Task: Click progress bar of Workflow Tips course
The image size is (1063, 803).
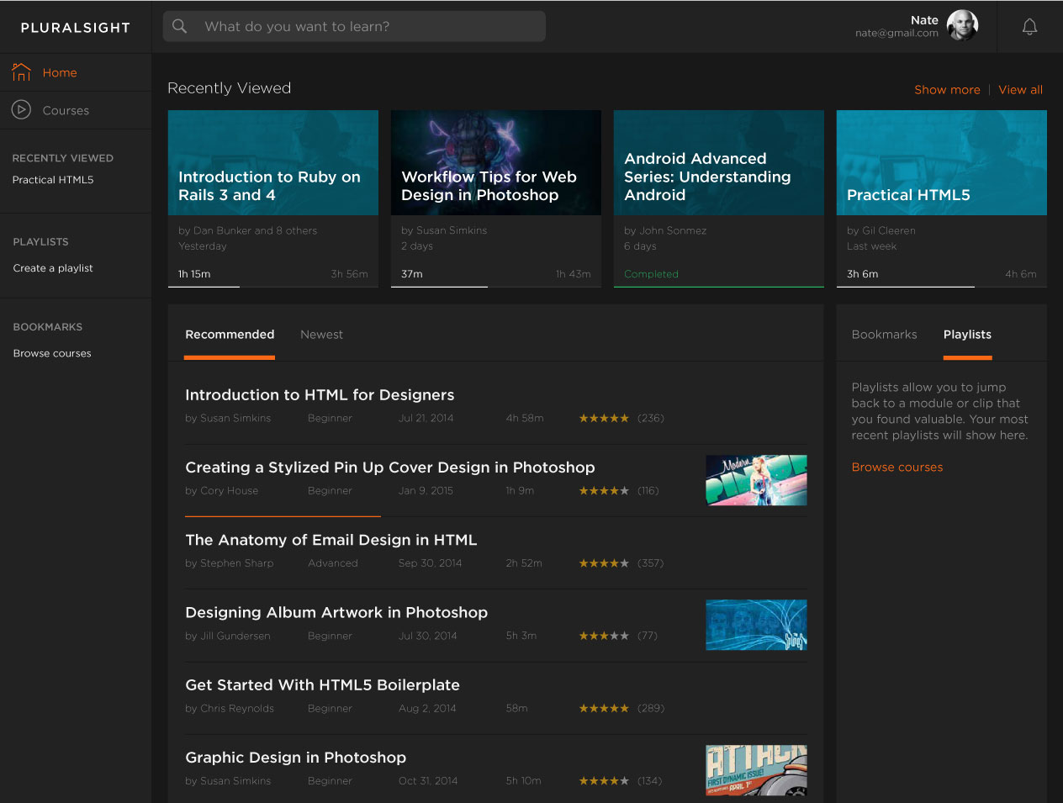Action: (496, 287)
